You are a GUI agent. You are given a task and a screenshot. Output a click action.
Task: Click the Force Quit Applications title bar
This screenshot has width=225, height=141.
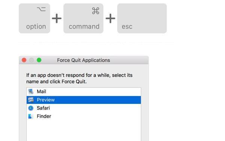click(x=84, y=60)
